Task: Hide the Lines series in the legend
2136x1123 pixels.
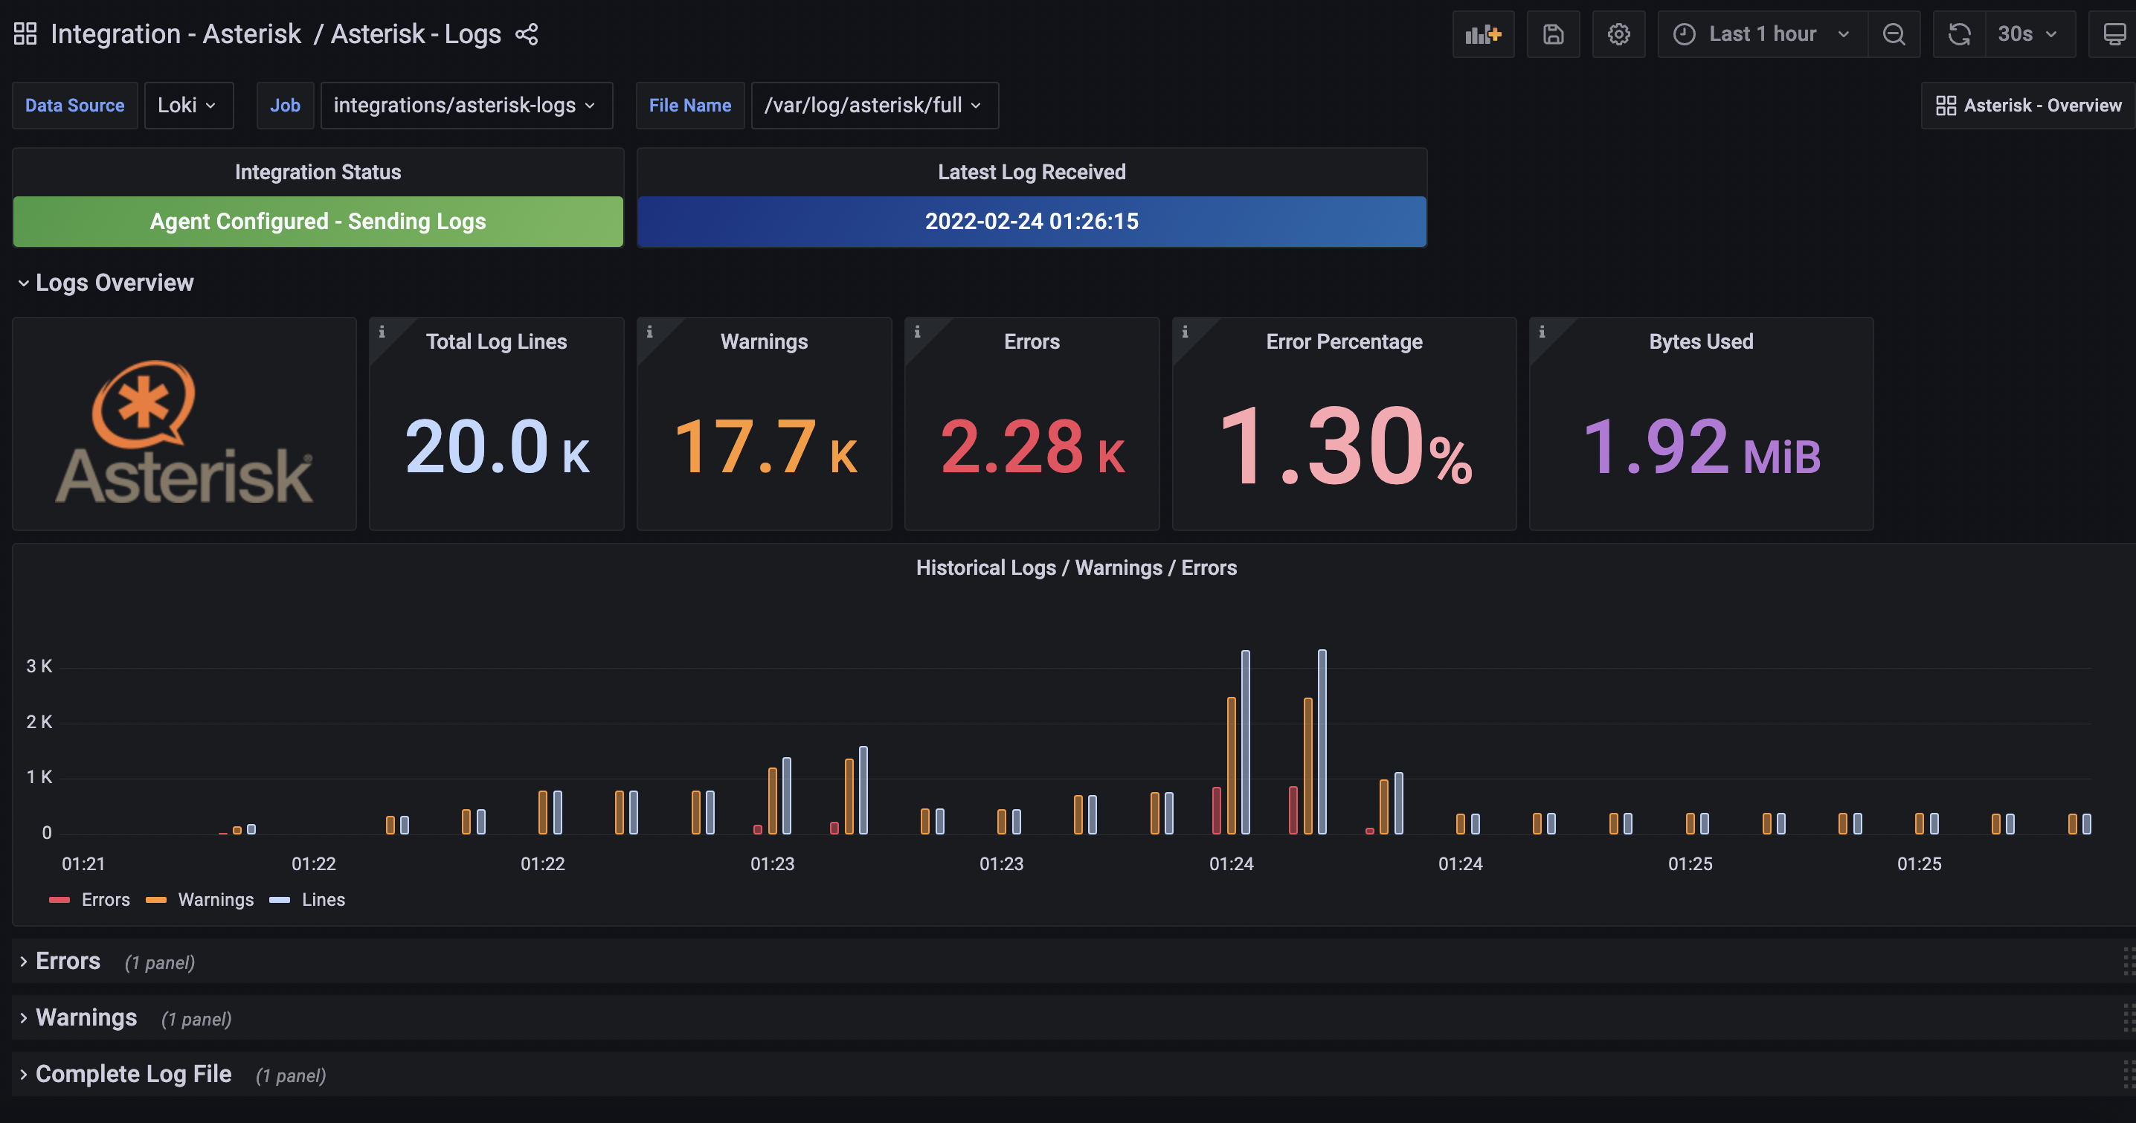Action: [324, 899]
